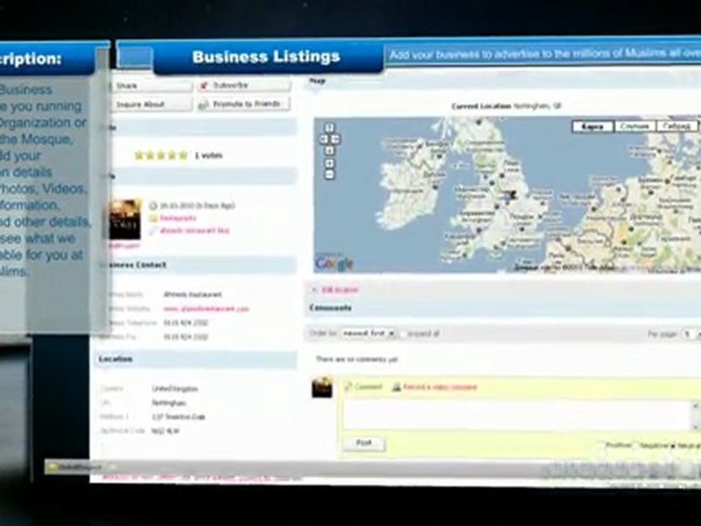Click the '1 votes' text
This screenshot has width=701, height=526.
point(208,156)
